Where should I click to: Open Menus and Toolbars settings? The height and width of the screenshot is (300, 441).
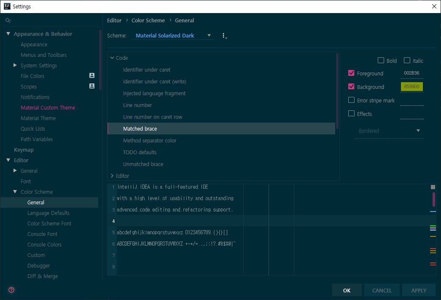43,55
